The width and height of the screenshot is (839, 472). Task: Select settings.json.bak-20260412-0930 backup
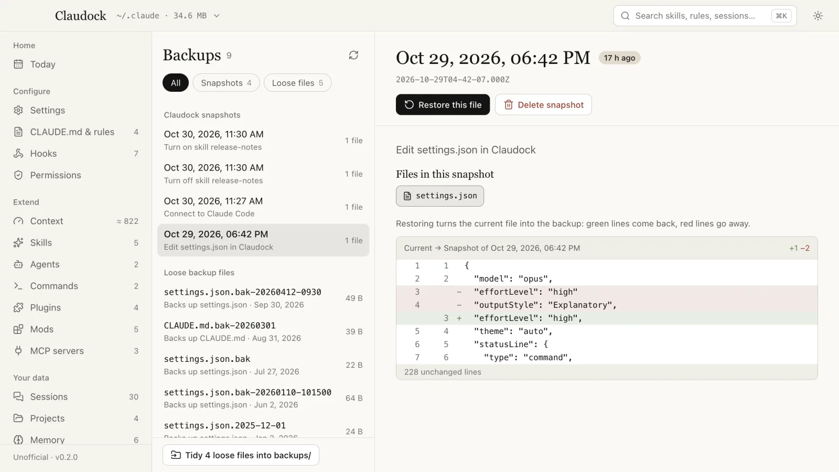(x=263, y=298)
